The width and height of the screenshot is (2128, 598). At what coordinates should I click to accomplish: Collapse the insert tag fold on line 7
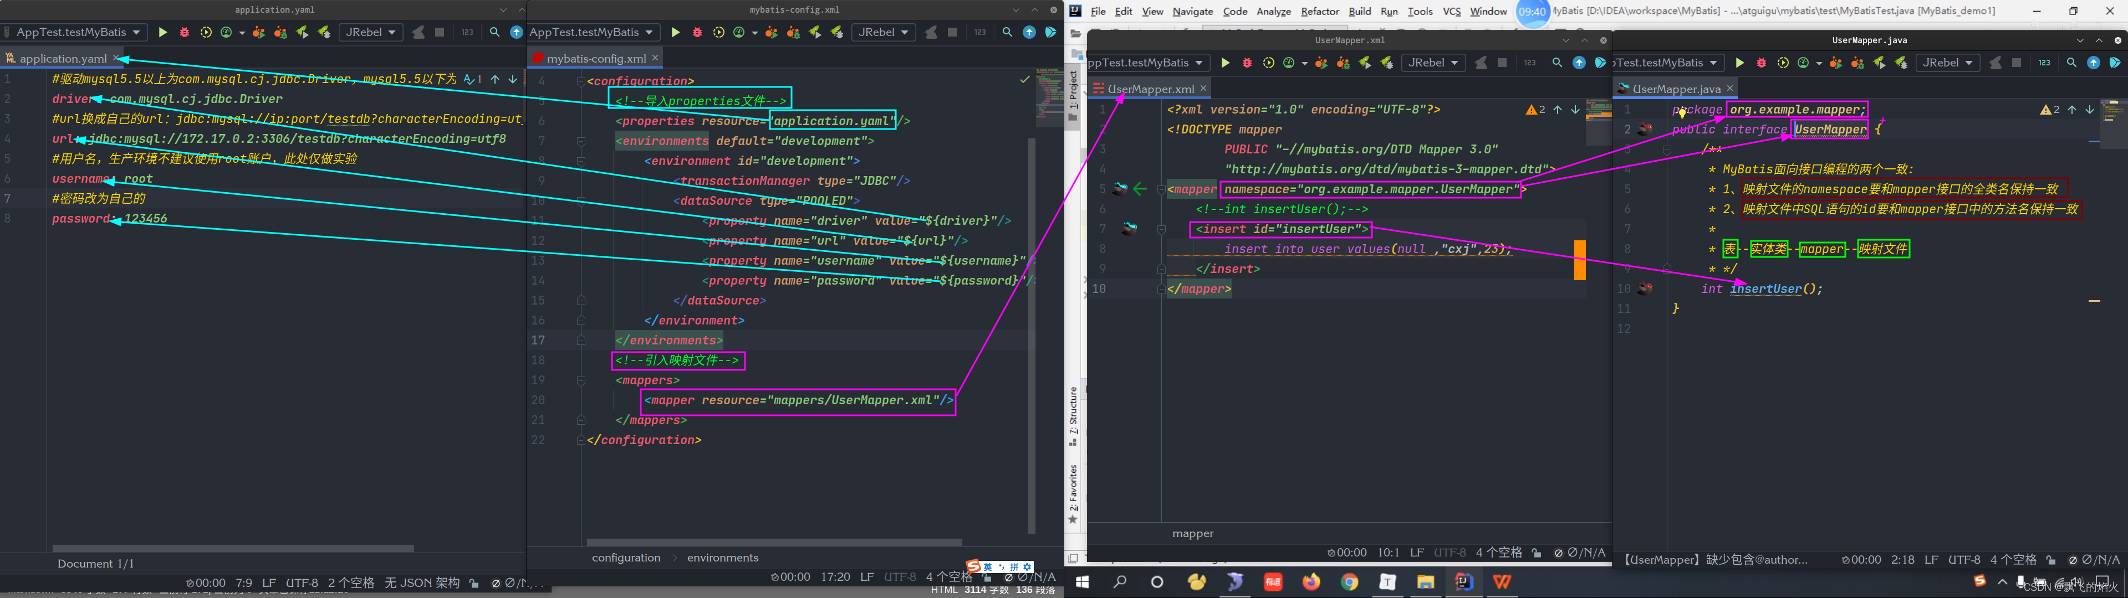coord(1161,229)
